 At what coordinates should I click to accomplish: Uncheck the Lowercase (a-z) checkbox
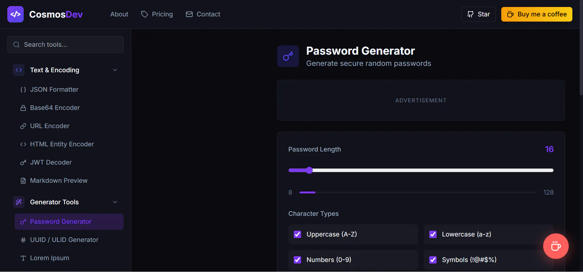pos(433,234)
